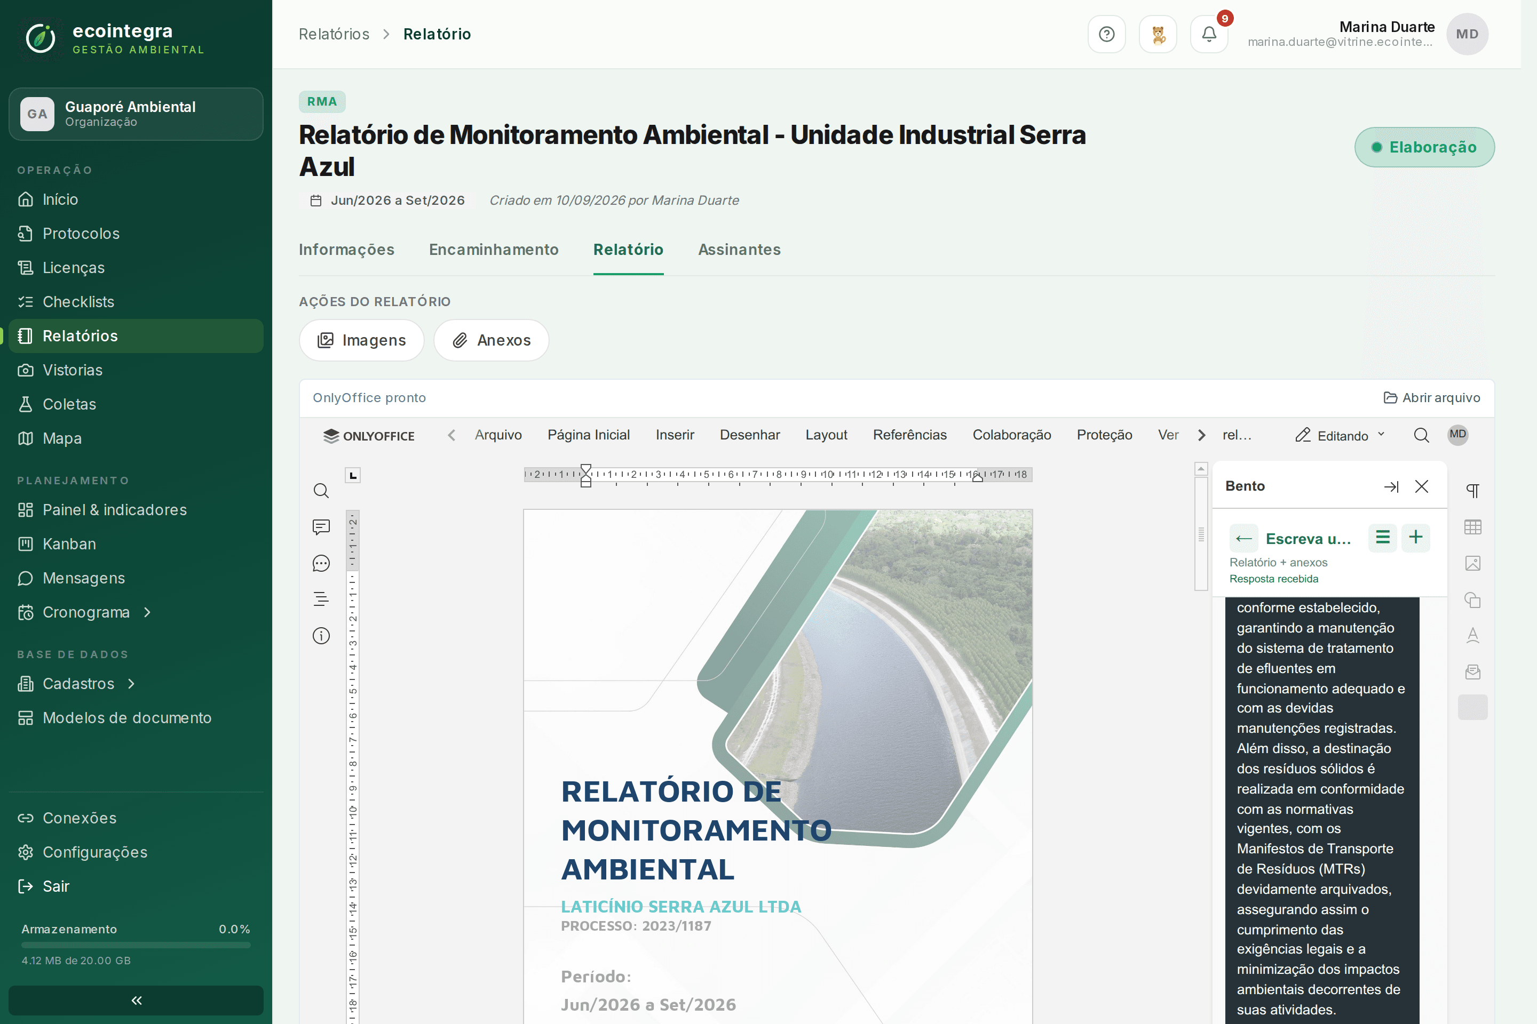Viewport: 1537px width, 1024px height.
Task: Click the Imagens button
Action: coord(361,340)
